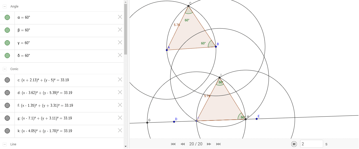Select point G on the line

click(x=147, y=123)
